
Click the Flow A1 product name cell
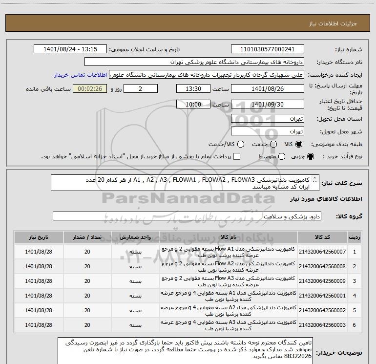click(229, 252)
